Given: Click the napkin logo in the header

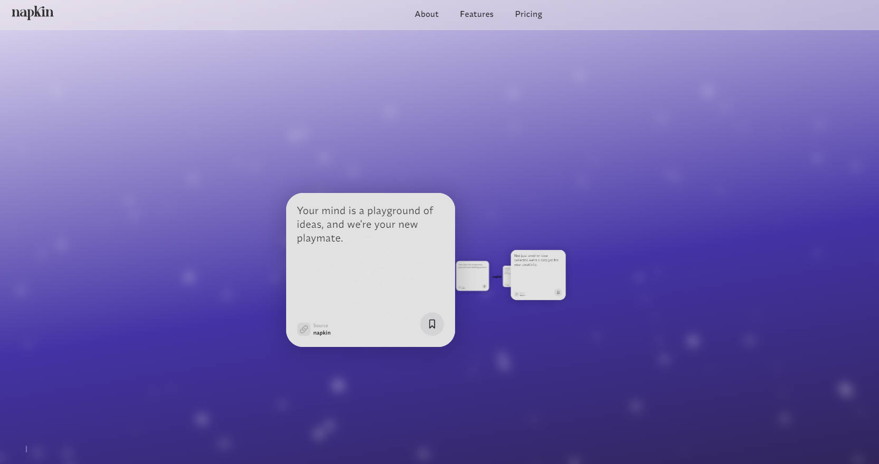Looking at the screenshot, I should (x=33, y=13).
